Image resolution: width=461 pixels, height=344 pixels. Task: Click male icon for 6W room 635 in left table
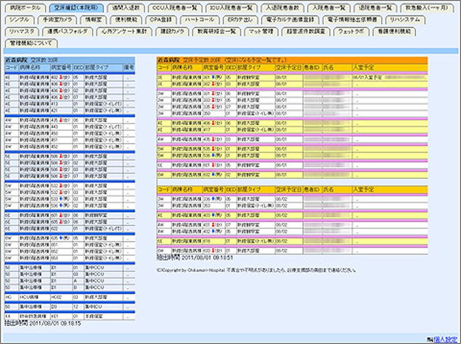click(x=61, y=238)
